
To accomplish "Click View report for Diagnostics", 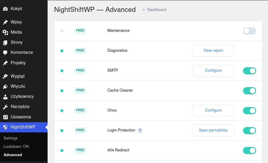I will pos(213,51).
